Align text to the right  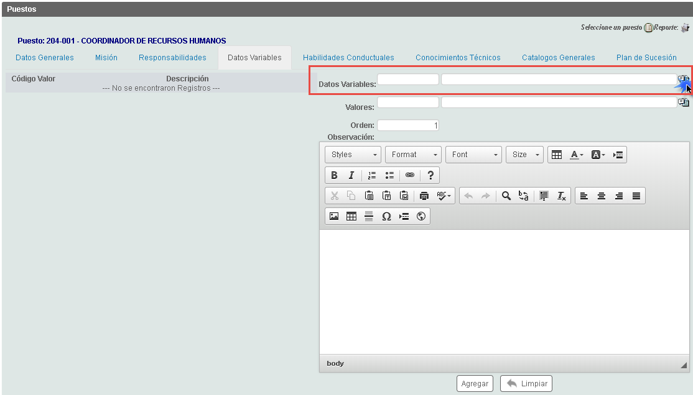(619, 196)
